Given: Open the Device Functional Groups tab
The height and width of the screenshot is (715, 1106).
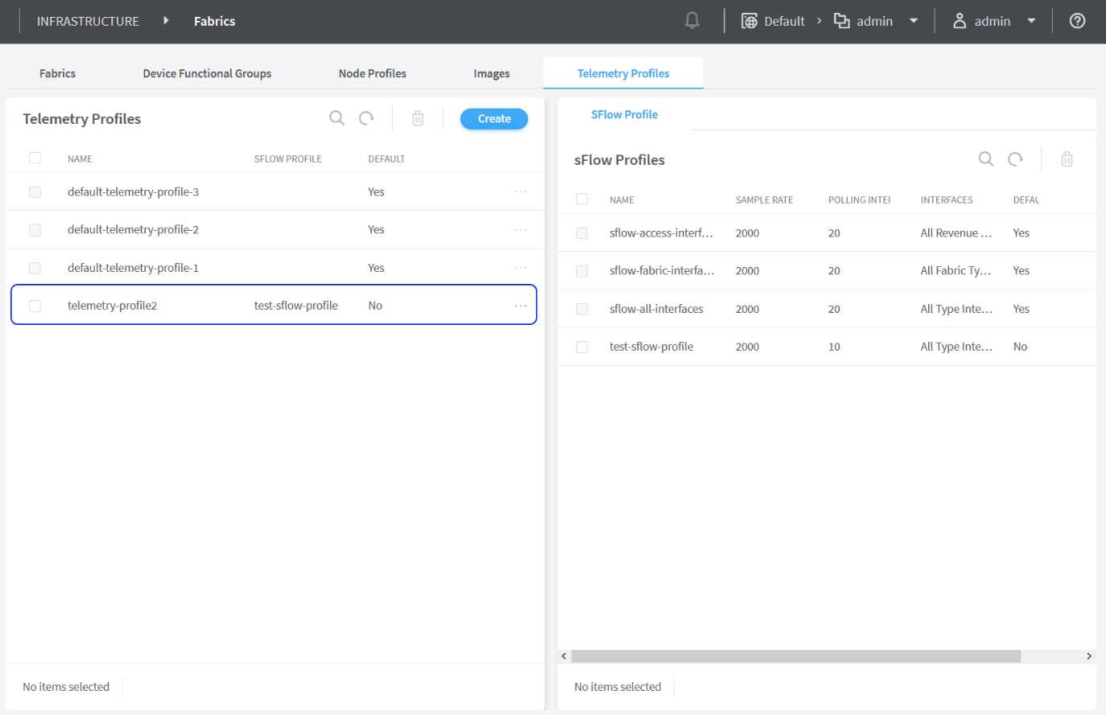Looking at the screenshot, I should point(207,73).
